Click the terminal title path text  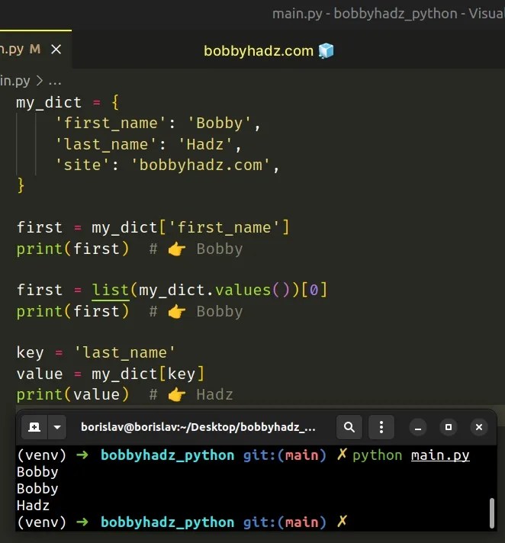coord(198,427)
